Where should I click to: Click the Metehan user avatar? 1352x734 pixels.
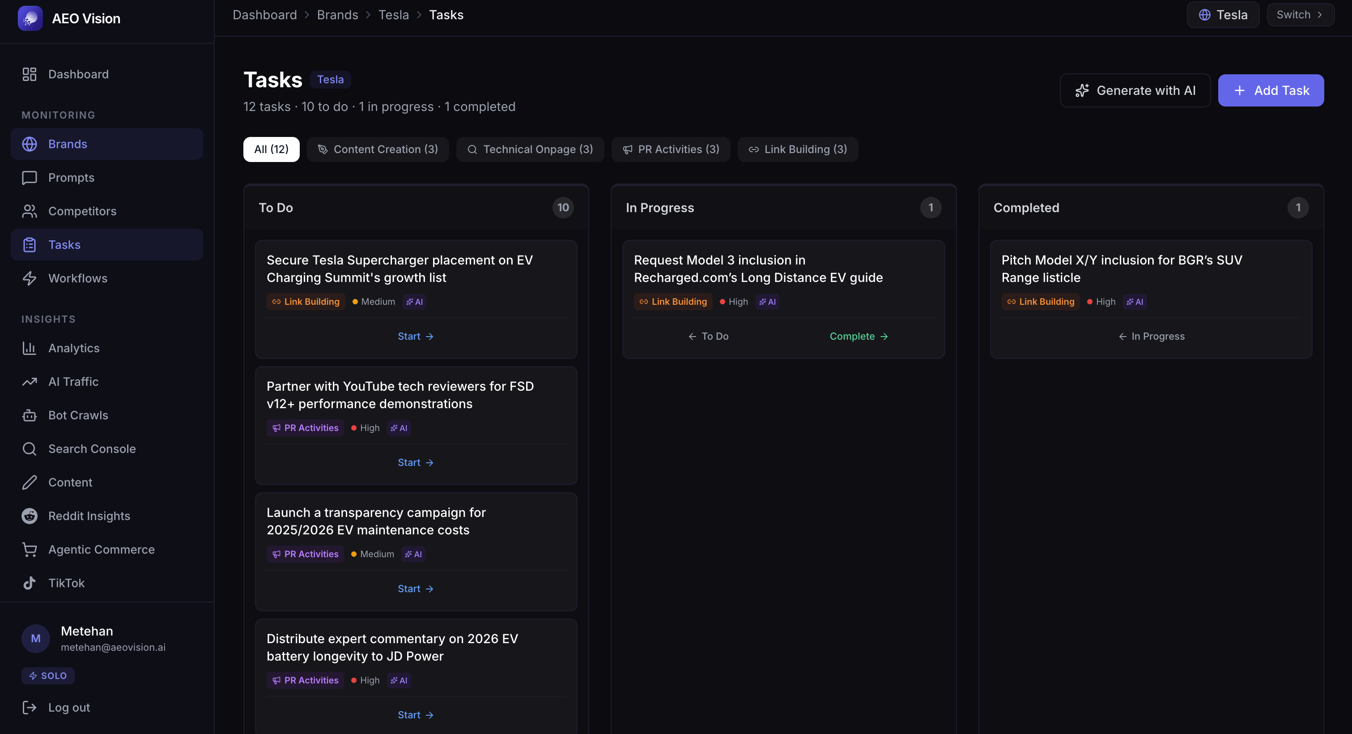36,638
